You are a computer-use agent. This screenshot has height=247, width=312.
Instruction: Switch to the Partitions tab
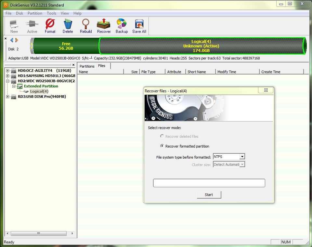coord(87,66)
